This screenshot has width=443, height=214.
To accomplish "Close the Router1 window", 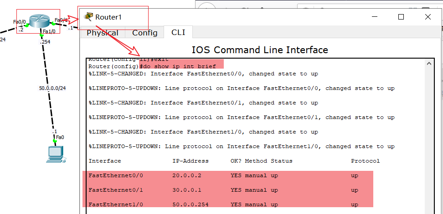I will [x=428, y=17].
